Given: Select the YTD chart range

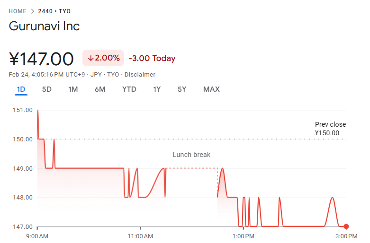Looking at the screenshot, I should click(129, 89).
